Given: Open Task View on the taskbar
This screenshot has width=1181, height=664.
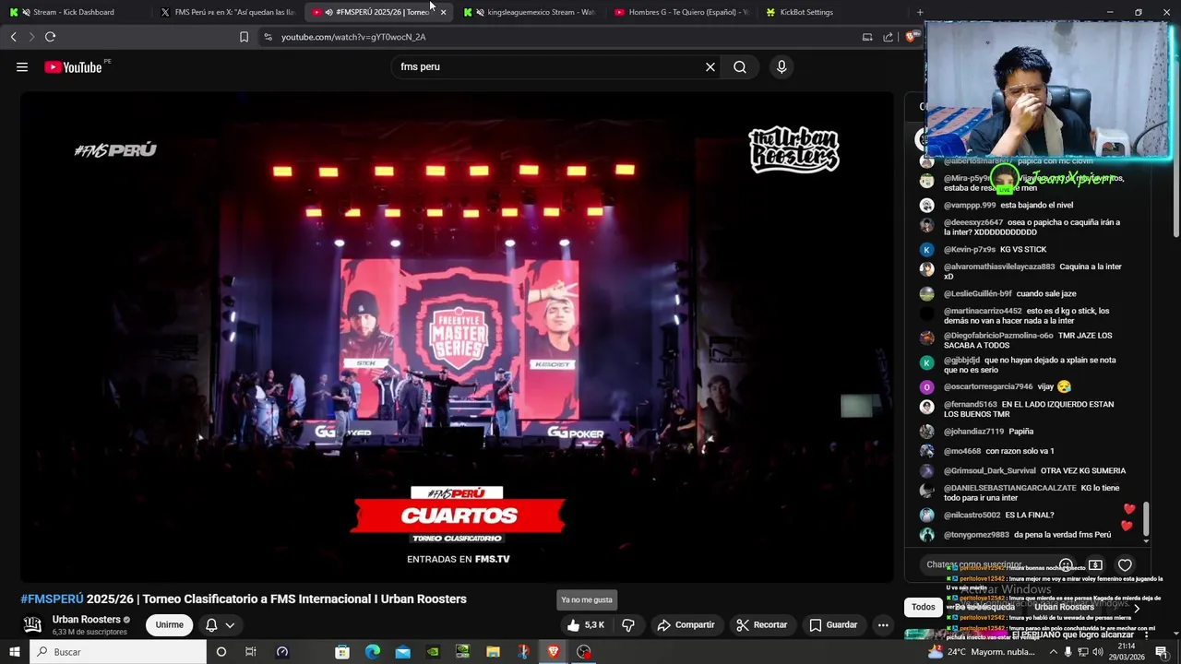Looking at the screenshot, I should click(250, 652).
